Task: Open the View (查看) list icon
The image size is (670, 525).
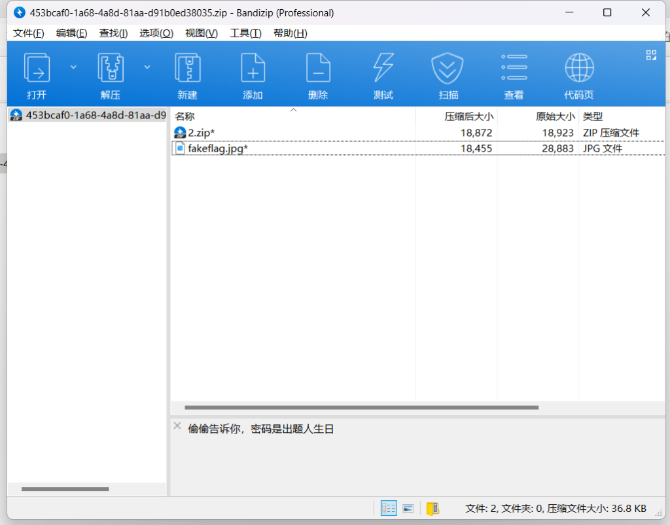Action: click(x=514, y=68)
